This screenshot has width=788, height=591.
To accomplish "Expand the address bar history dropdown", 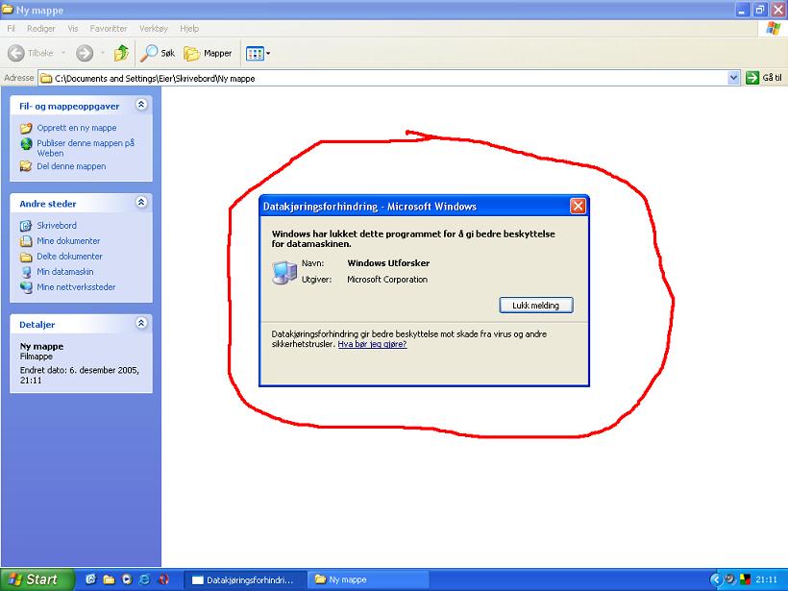I will (733, 78).
